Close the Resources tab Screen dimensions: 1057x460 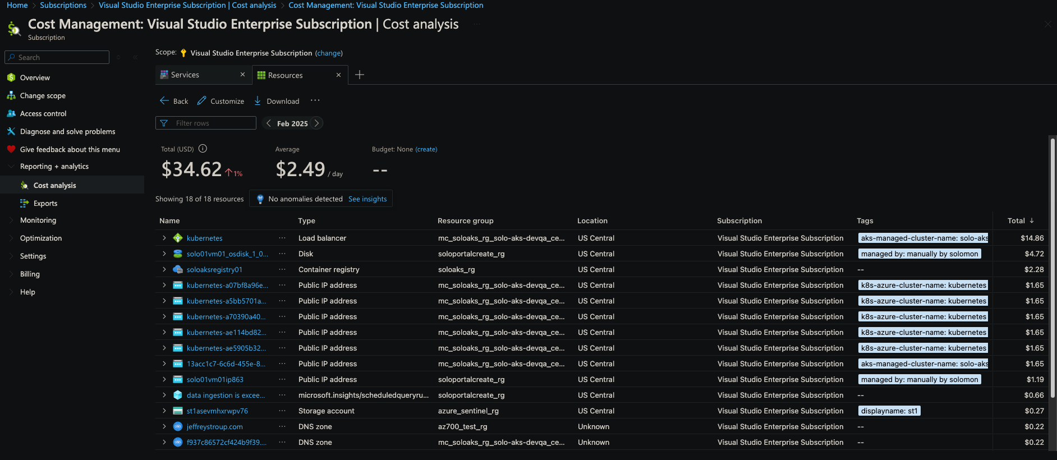[x=338, y=75]
